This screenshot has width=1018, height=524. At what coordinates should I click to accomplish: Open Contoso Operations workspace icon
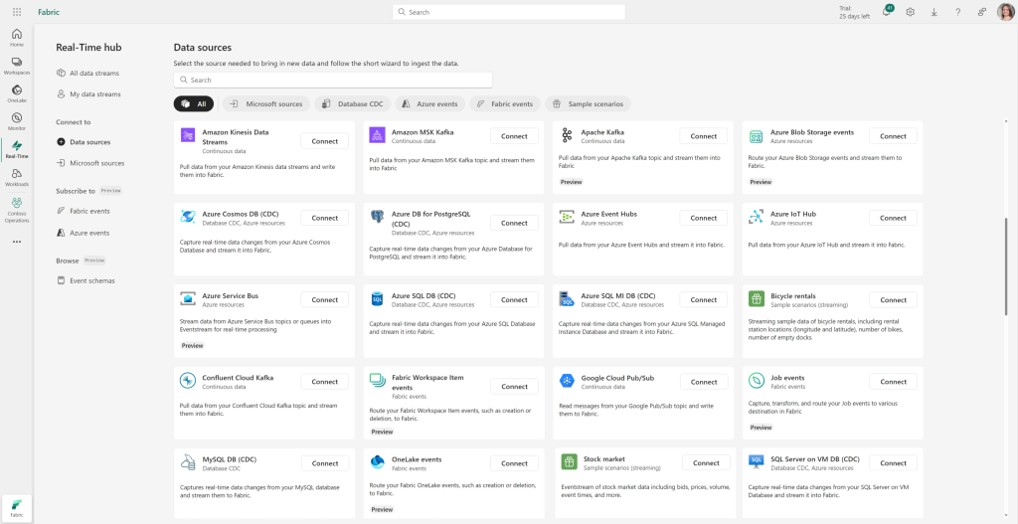(x=17, y=210)
